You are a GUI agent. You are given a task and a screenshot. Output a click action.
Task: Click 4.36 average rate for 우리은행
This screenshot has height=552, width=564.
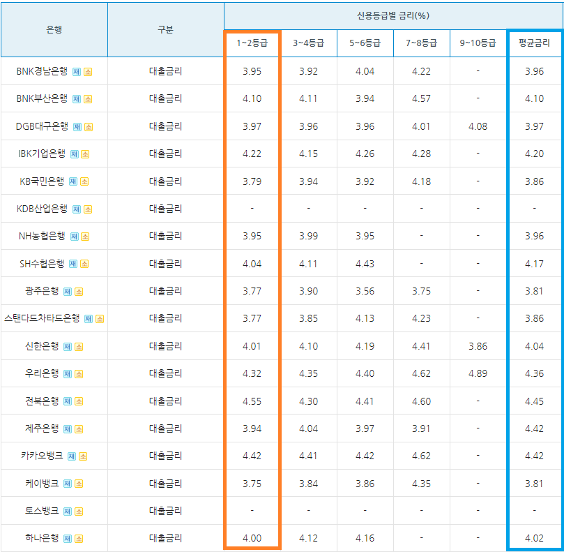click(x=535, y=374)
